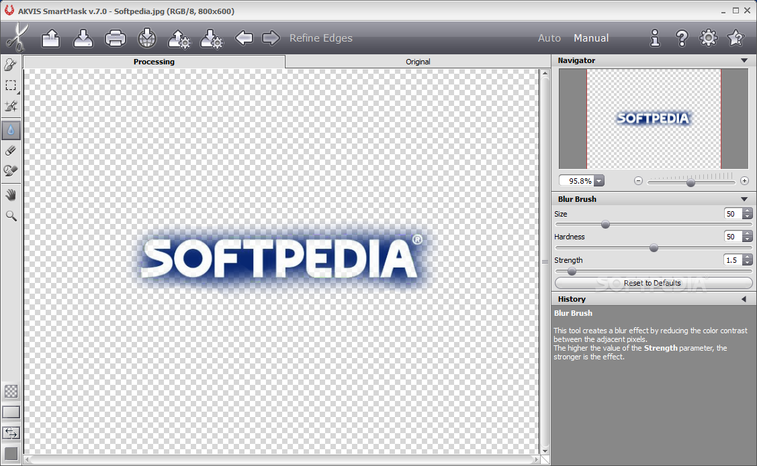Undo the last action with the left arrow
The height and width of the screenshot is (466, 757).
(244, 38)
